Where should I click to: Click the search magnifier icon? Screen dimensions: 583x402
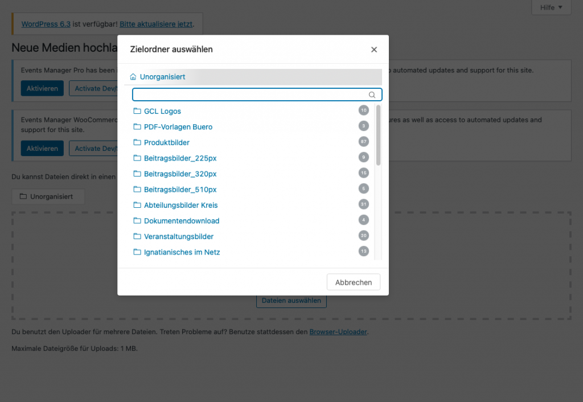point(372,95)
